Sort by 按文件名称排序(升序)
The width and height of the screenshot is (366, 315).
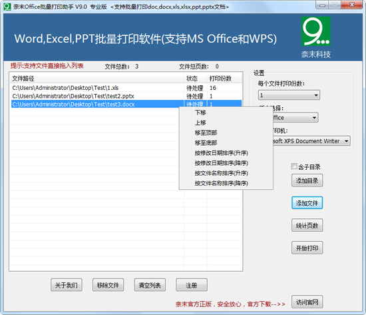click(222, 173)
